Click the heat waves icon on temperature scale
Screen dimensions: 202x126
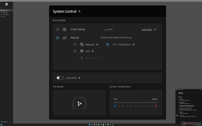(156, 106)
